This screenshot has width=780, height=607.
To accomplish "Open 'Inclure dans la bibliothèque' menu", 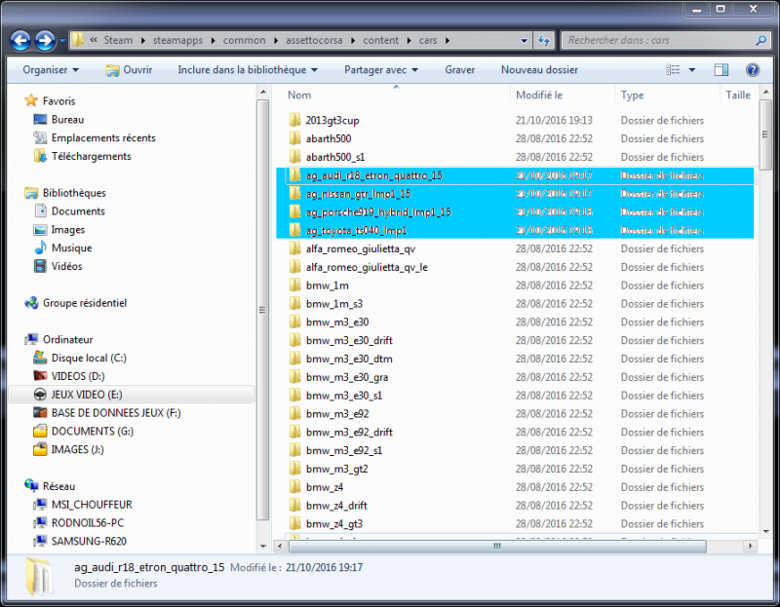I will [x=248, y=69].
